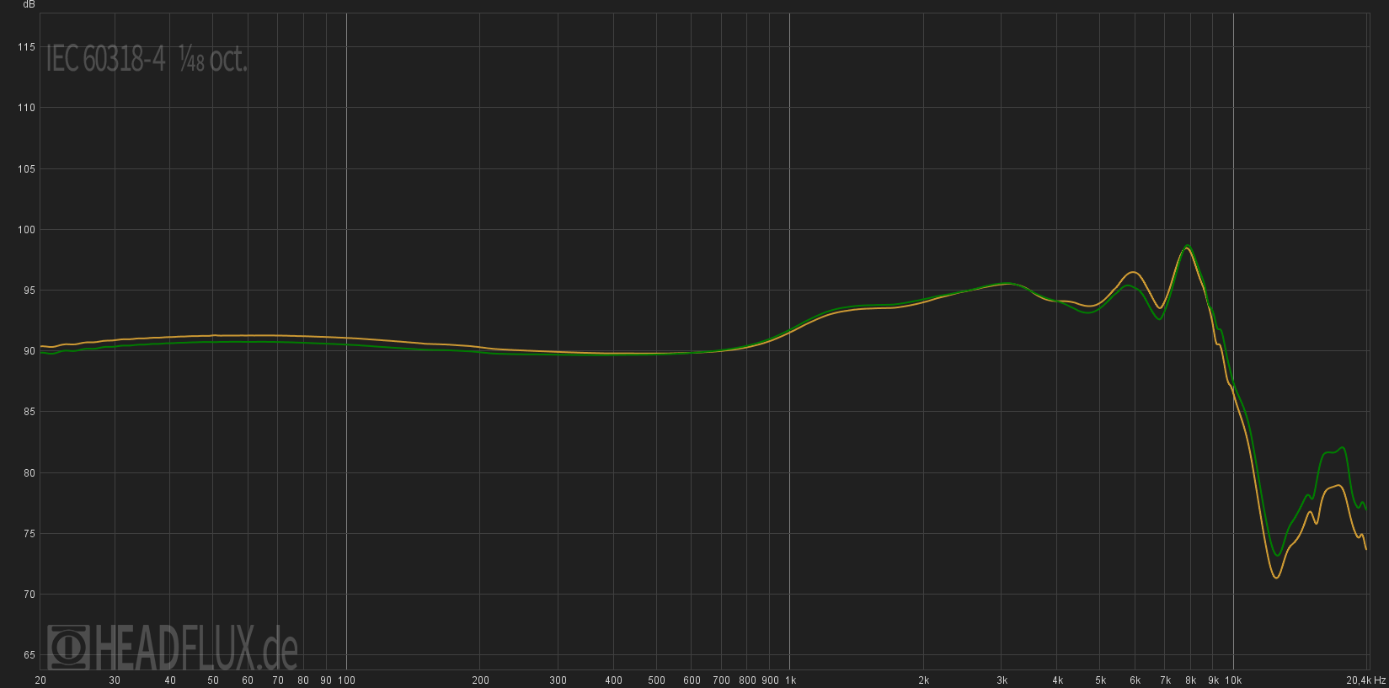Select the 9k frequency axis label

[1213, 680]
